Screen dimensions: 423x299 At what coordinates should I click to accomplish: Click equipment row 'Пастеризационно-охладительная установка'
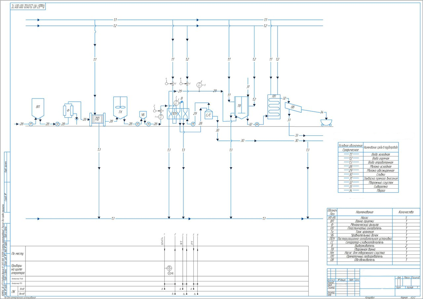(373, 239)
